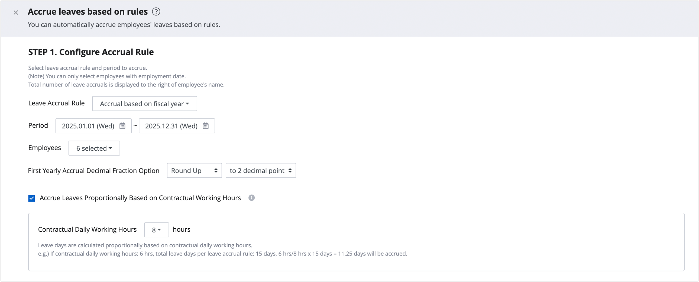699x282 pixels.
Task: Click the "Employees" field label
Action: 44,148
